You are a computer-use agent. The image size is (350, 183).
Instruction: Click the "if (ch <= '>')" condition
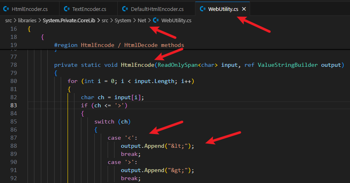point(104,105)
